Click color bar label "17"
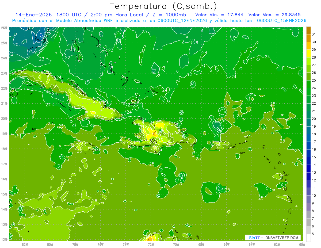321x248 pixels. point(314,142)
